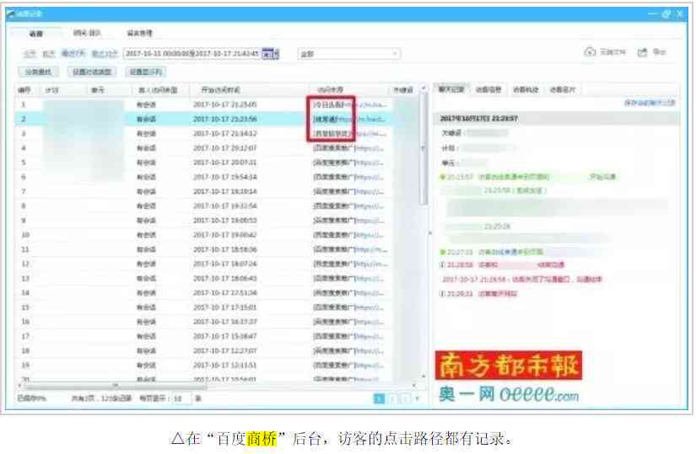Select the record at 2017-10-17 21:25:05
The image size is (696, 454).
217,104
